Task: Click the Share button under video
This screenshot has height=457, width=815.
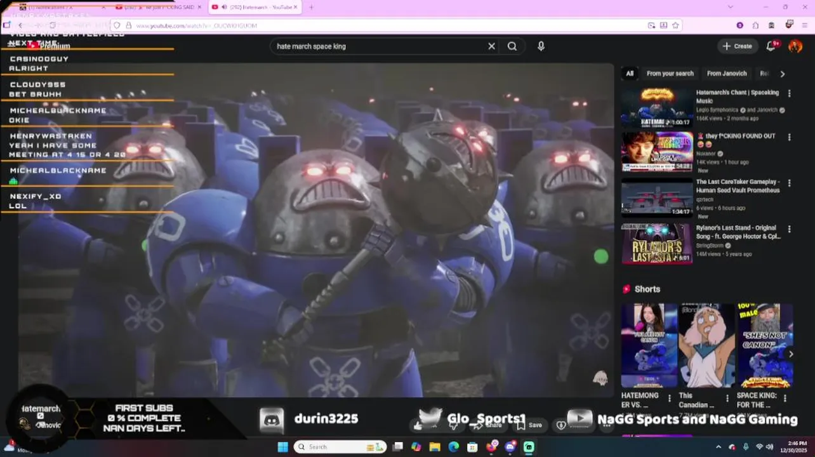Action: 488,425
